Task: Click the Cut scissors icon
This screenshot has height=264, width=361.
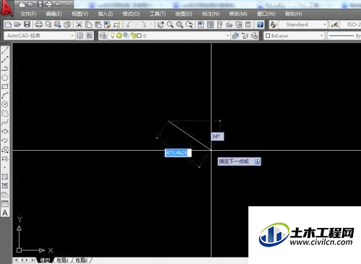Action: (79, 25)
